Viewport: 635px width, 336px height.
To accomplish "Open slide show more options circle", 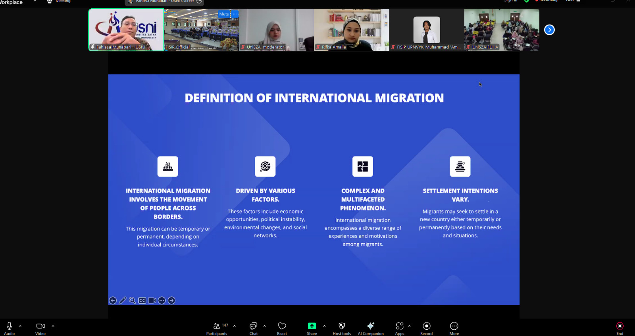I will [162, 300].
